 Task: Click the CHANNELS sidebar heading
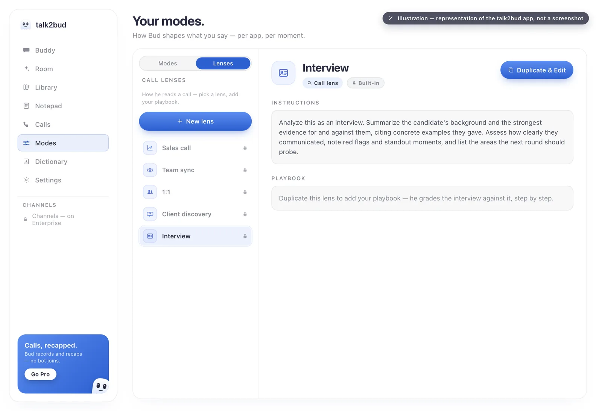point(40,205)
